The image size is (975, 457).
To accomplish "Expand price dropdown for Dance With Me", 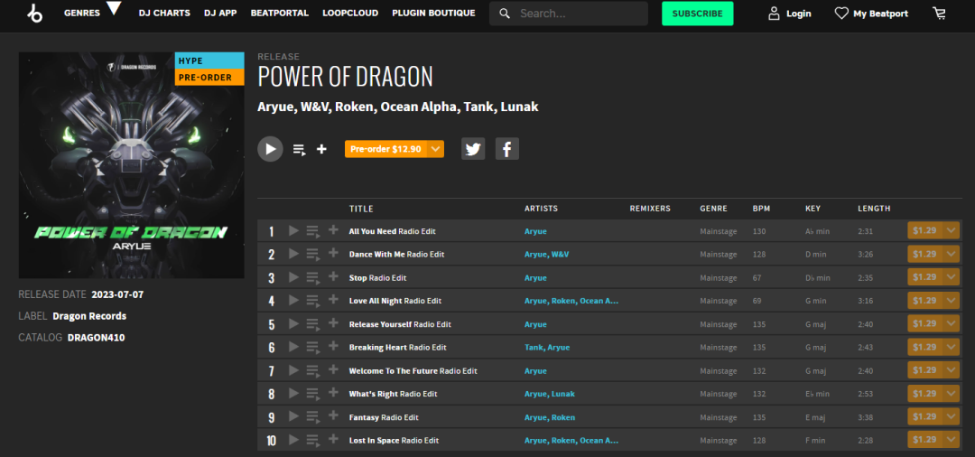I will 952,254.
